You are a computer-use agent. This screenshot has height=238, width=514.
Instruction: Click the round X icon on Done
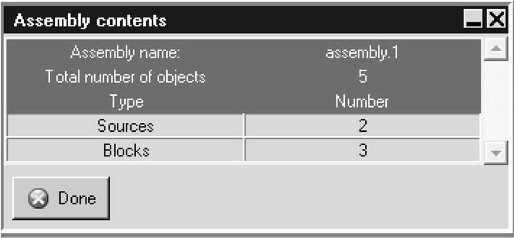tap(38, 199)
